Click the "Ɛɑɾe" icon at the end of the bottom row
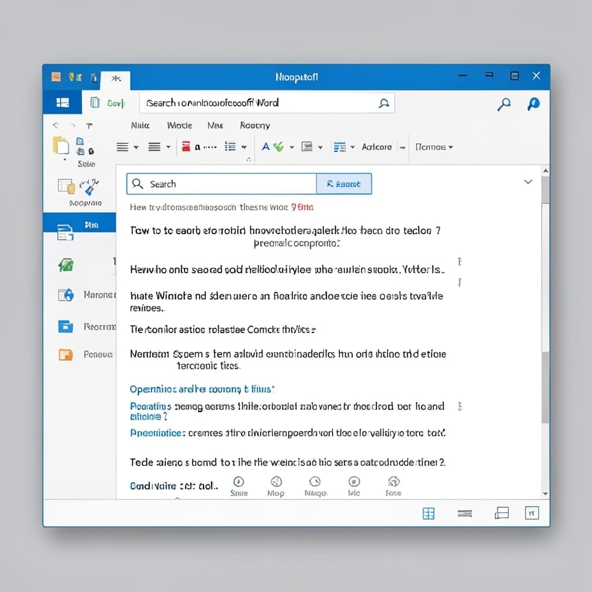The height and width of the screenshot is (592, 592). (393, 482)
